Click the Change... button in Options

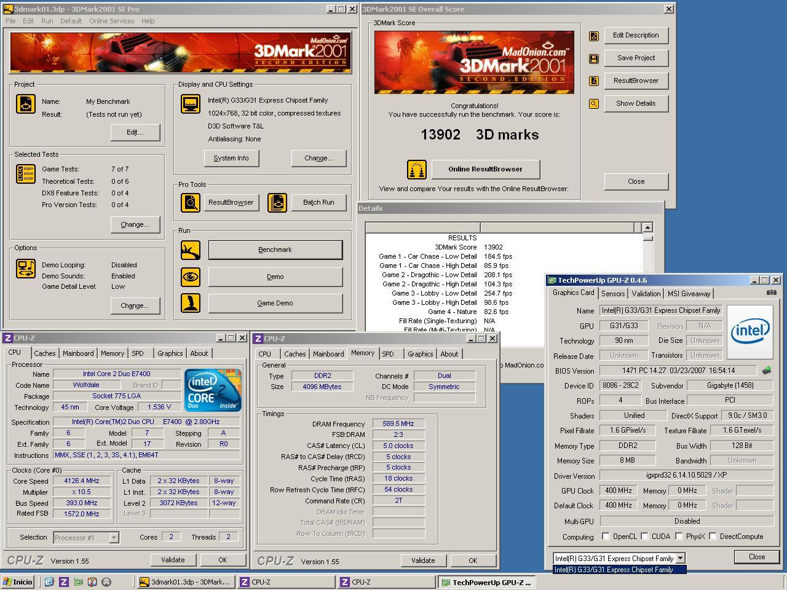[x=135, y=305]
